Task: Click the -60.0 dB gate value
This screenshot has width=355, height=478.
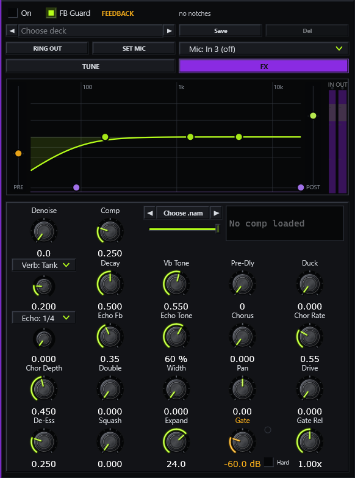Action: tap(242, 465)
